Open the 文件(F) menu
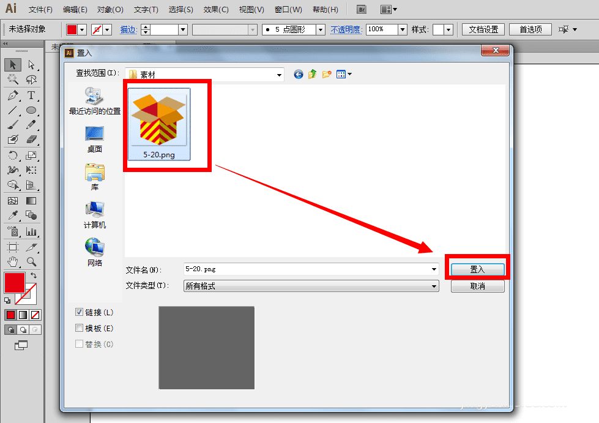 tap(40, 10)
